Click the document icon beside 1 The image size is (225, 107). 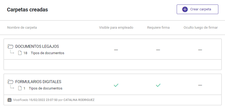pyautogui.click(x=20, y=88)
